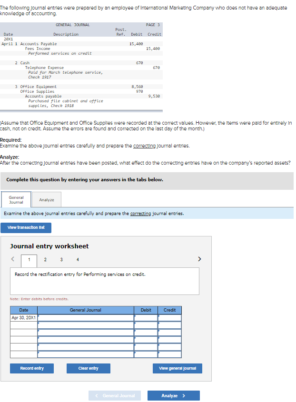The height and width of the screenshot is (402, 296).
Task: Click the 9,530 credit amount
Action: pyautogui.click(x=154, y=96)
